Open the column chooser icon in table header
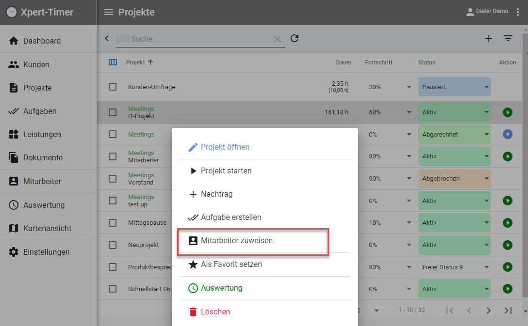 point(113,62)
